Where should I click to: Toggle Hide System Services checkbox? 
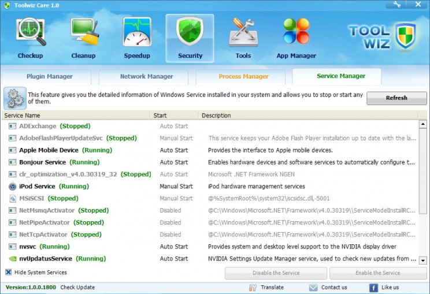(x=9, y=272)
